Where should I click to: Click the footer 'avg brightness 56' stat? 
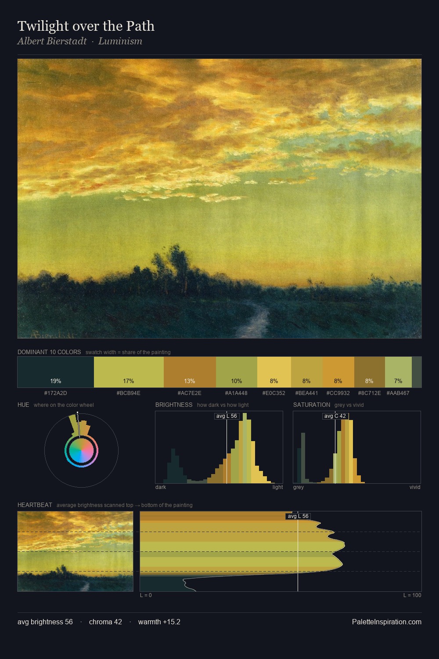tap(45, 622)
